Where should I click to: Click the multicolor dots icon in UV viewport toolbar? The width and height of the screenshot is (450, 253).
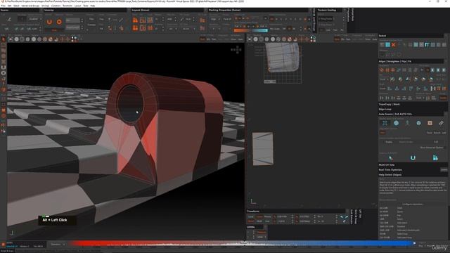coord(314,39)
